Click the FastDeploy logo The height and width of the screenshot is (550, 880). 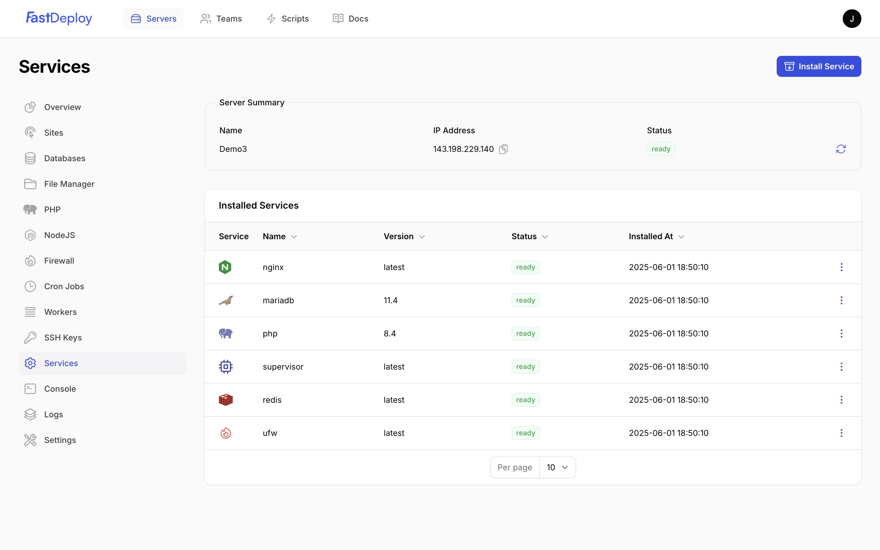pyautogui.click(x=59, y=18)
